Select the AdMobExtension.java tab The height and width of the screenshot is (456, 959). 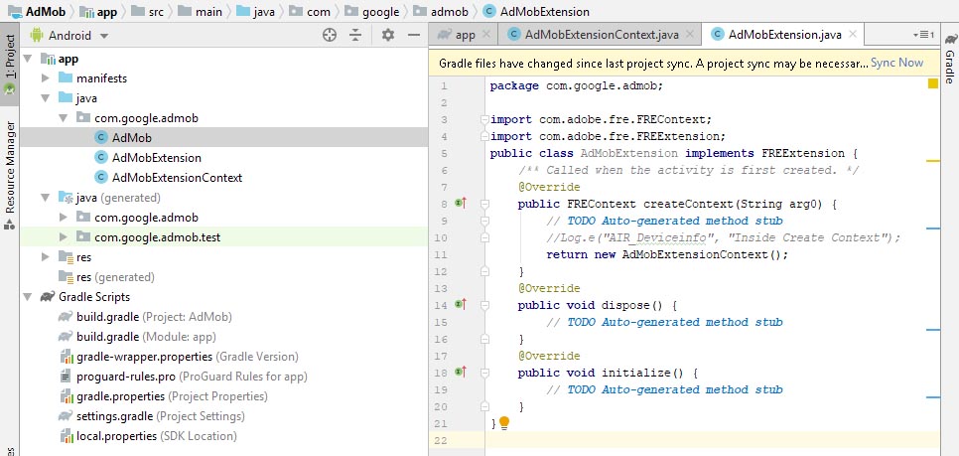click(784, 35)
